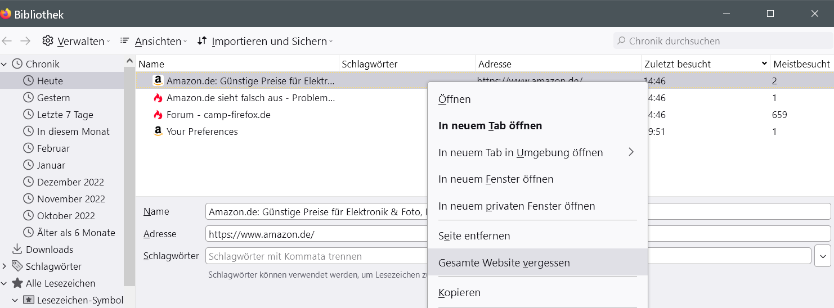
Task: Choose Gesamte Website vergessen from context menu
Action: (x=504, y=262)
